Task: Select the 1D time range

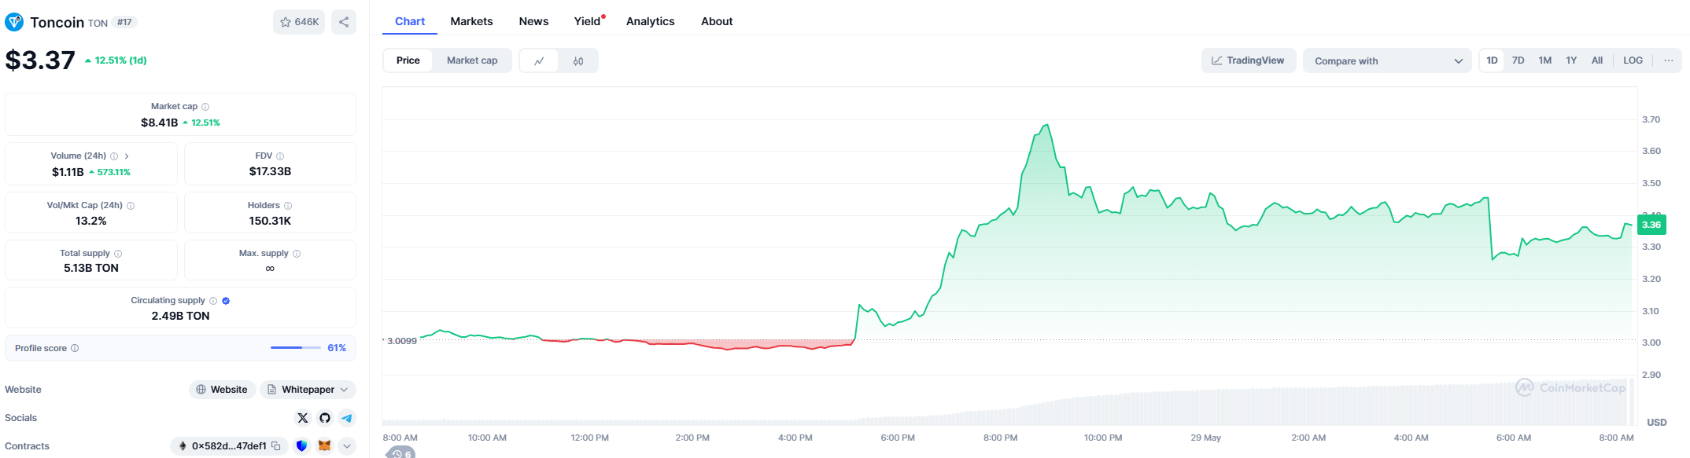Action: tap(1492, 60)
